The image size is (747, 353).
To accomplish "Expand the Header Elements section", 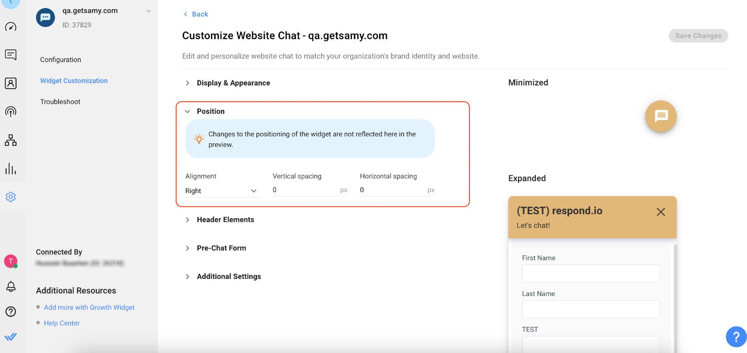I will 225,220.
